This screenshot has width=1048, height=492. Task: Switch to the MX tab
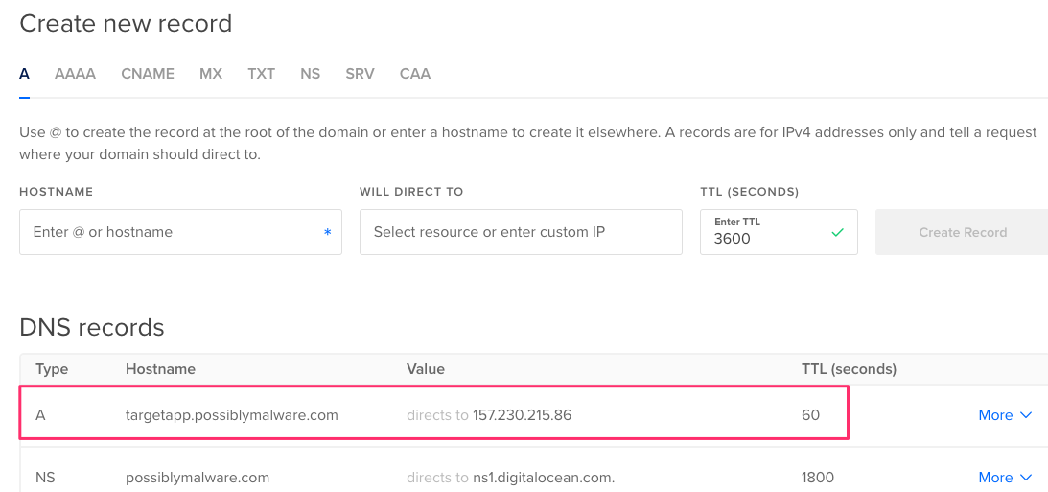click(x=211, y=74)
